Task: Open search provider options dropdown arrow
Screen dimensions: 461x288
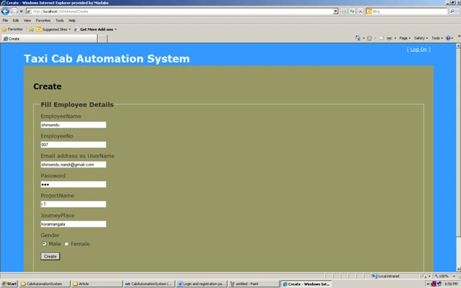Action: [458, 11]
